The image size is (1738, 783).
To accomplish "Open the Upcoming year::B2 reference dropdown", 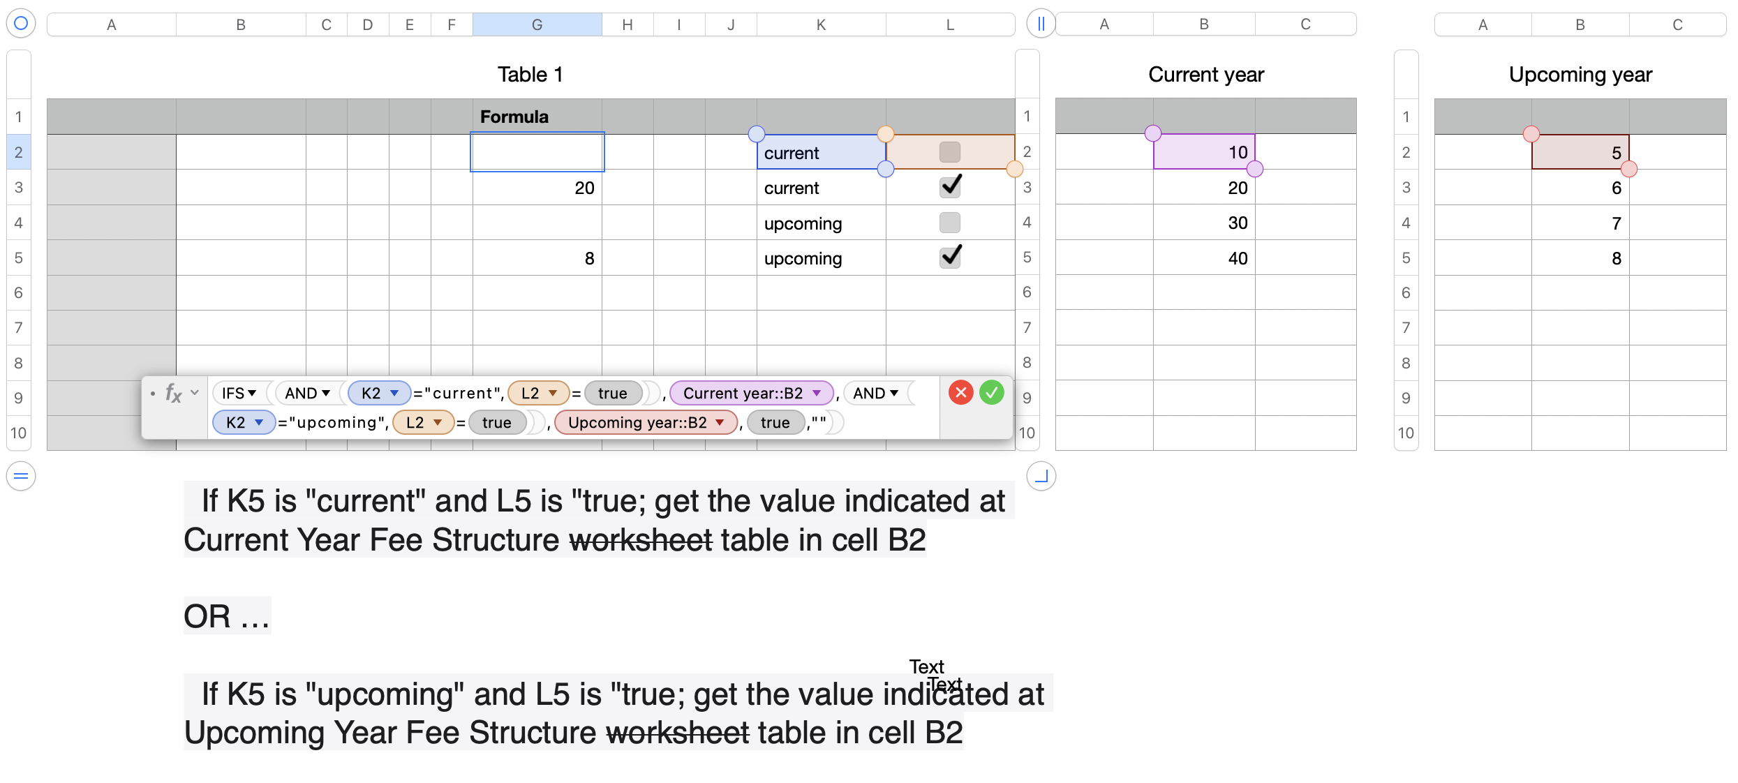I will coord(720,423).
